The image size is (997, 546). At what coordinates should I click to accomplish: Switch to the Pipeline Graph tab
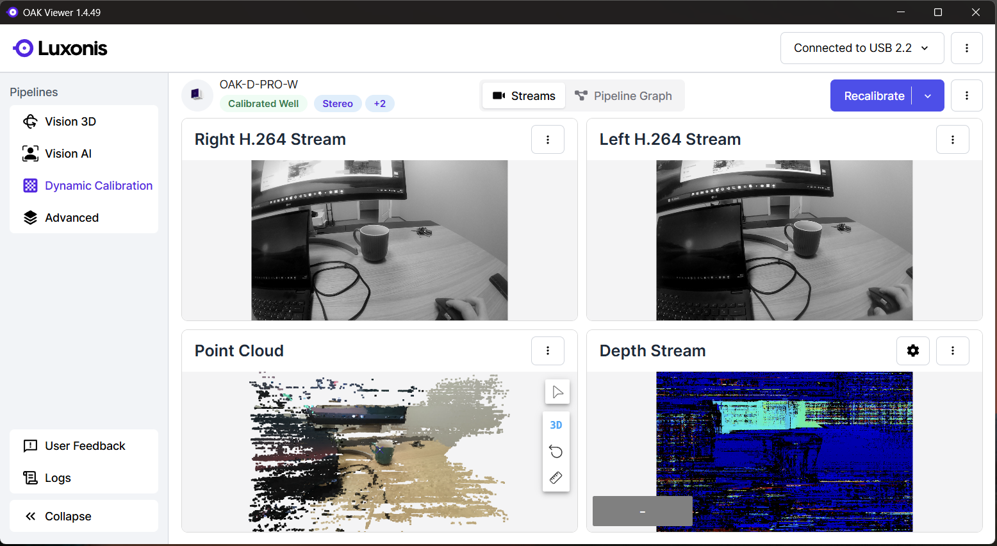click(x=623, y=96)
